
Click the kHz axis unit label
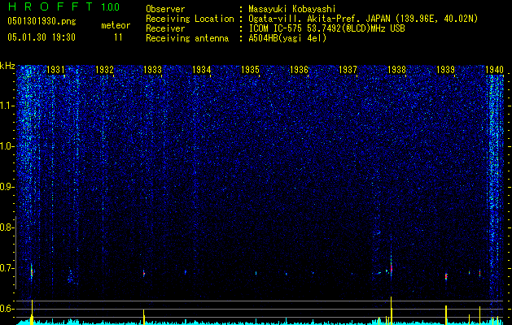pyautogui.click(x=7, y=66)
